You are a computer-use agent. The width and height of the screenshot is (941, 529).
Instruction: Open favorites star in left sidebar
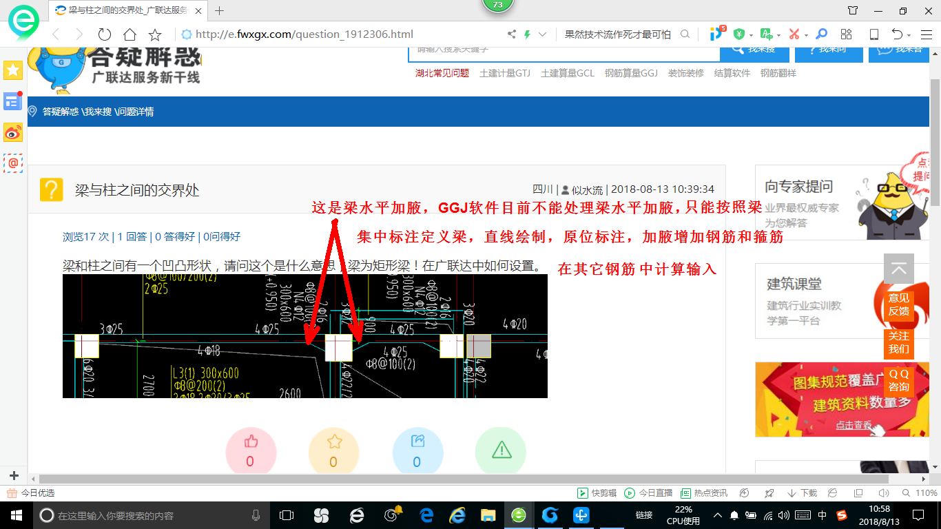pyautogui.click(x=13, y=70)
